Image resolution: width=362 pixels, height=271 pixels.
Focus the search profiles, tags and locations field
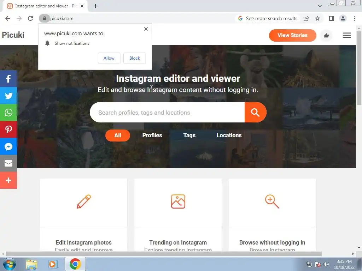(x=167, y=113)
